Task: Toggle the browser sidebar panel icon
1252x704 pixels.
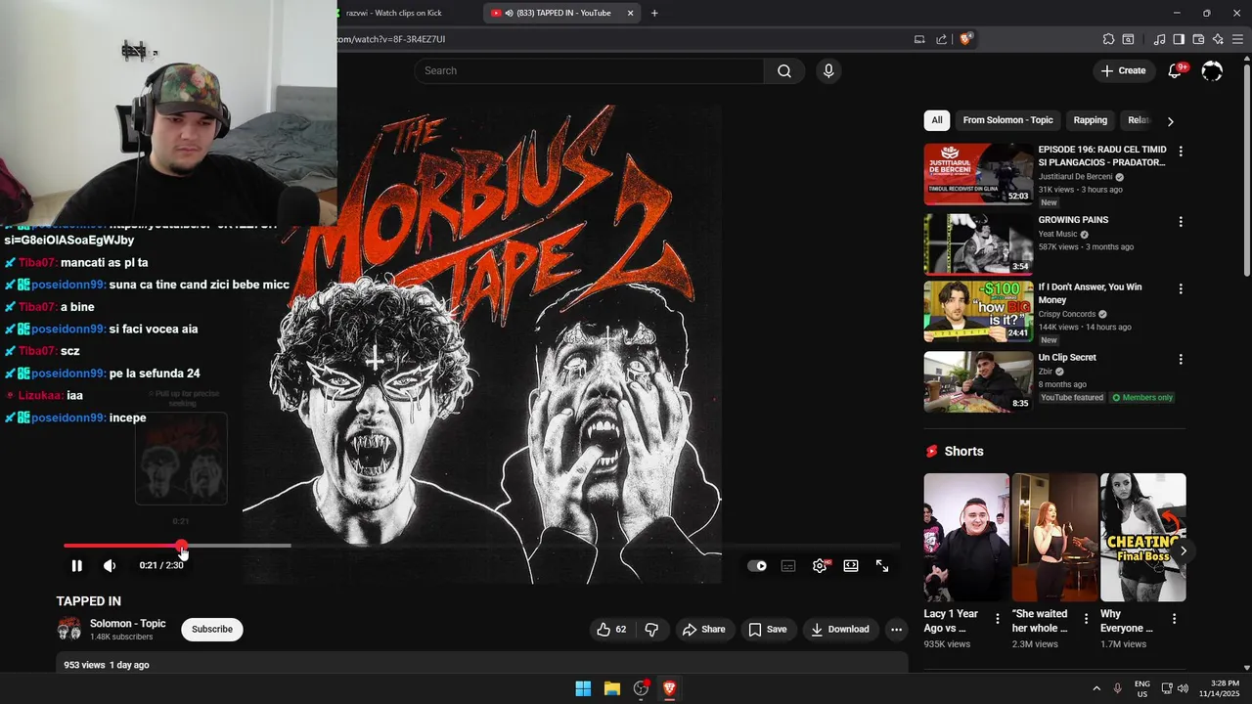Action: click(1179, 39)
